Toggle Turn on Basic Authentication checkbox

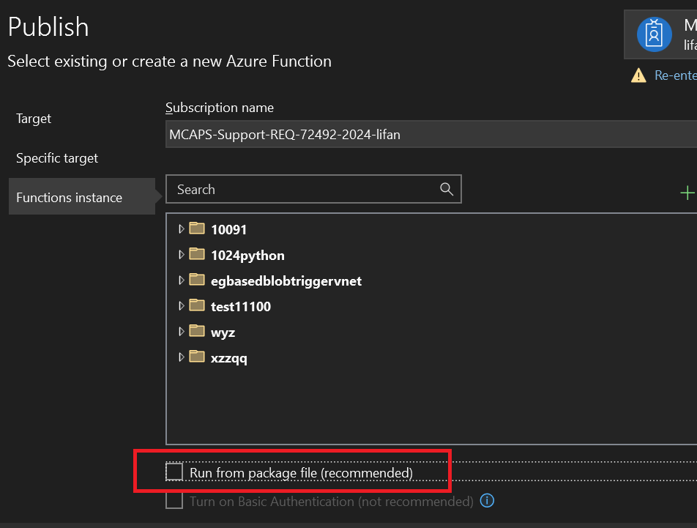pyautogui.click(x=174, y=501)
